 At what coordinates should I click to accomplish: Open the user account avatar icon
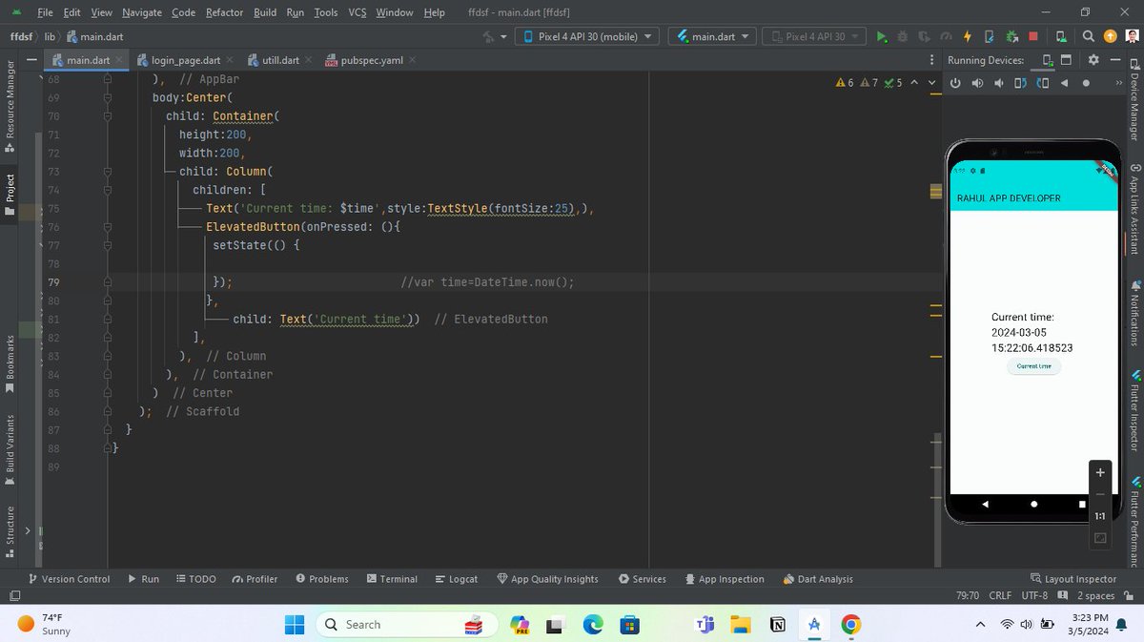[x=1131, y=36]
